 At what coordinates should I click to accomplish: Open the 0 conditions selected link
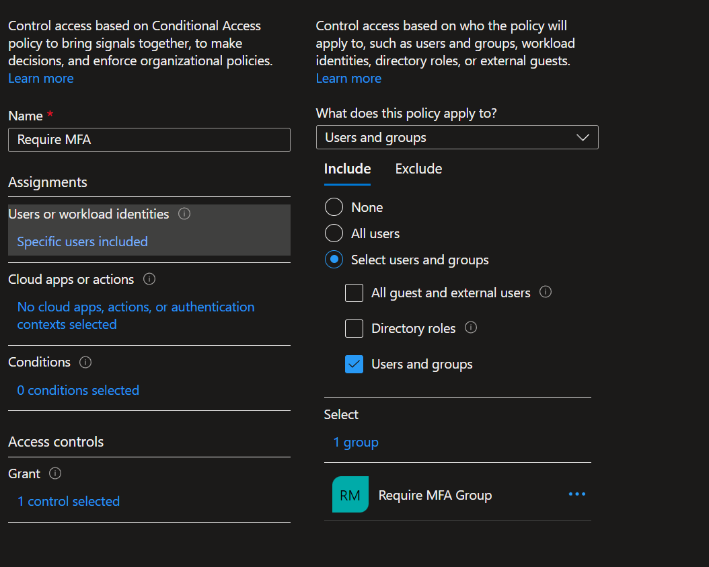(78, 390)
